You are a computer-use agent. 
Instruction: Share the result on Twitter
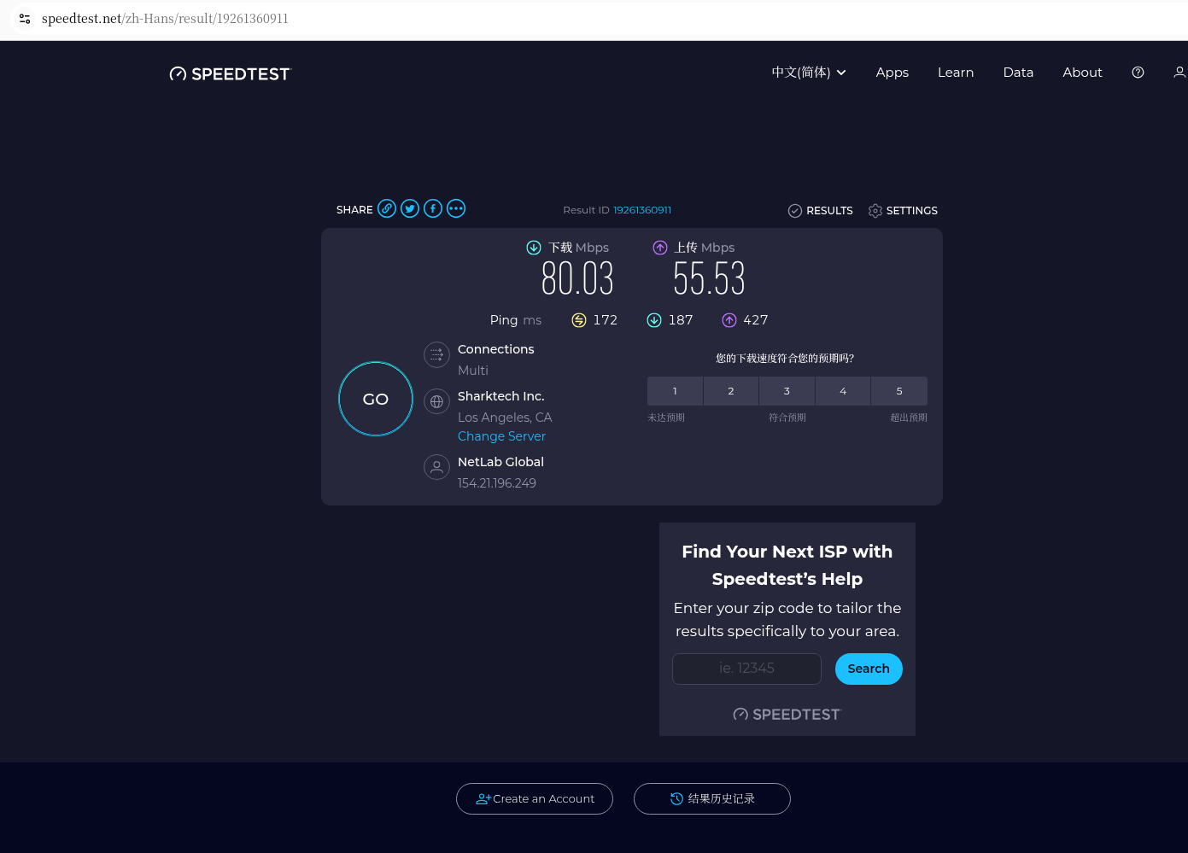pos(410,208)
